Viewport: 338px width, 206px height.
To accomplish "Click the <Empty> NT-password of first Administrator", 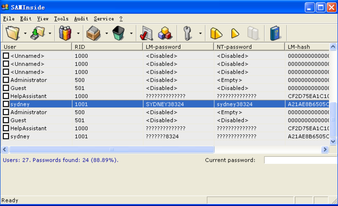I will pos(229,80).
